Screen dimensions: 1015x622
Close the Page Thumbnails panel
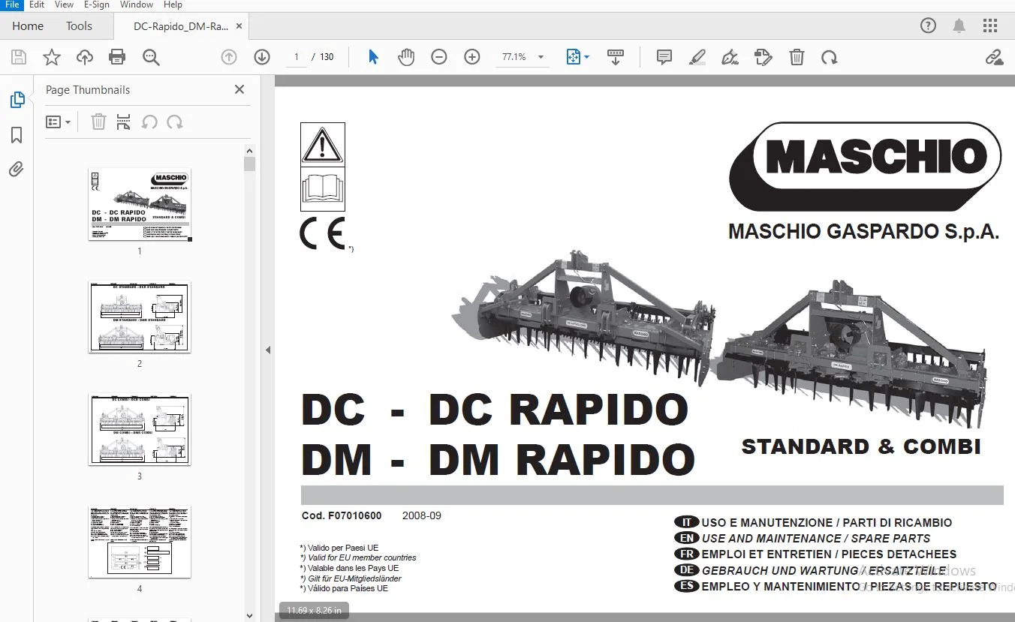[x=239, y=89]
